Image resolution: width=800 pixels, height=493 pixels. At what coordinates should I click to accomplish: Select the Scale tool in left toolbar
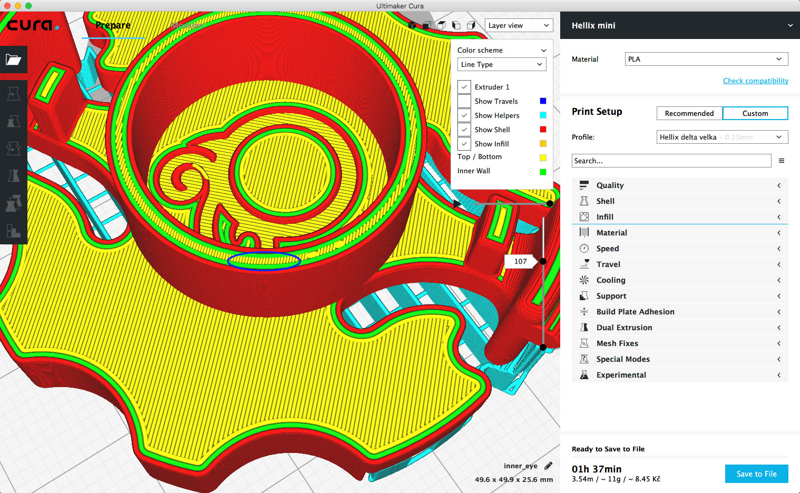point(13,121)
